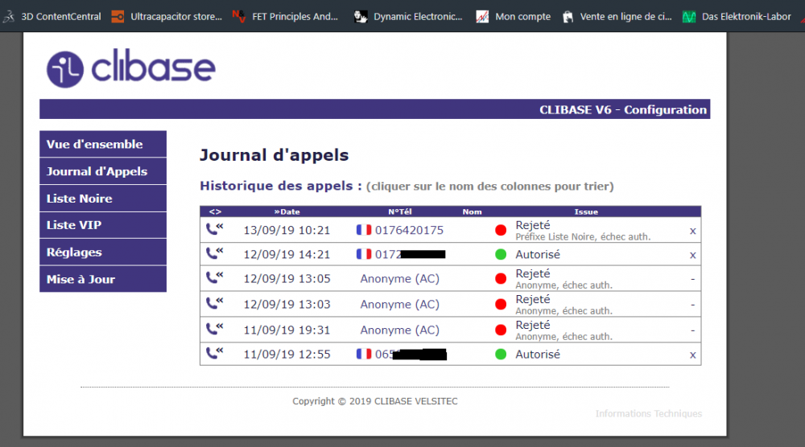Click date 11/09/19 12:55
The width and height of the screenshot is (805, 447).
[287, 355]
